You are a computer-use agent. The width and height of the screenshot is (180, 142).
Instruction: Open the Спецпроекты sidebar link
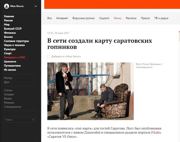click(x=13, y=107)
